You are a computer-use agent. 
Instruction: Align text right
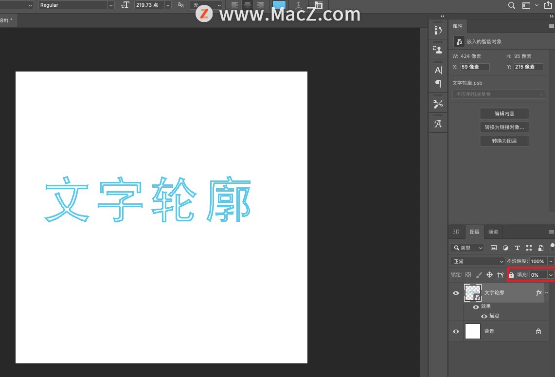point(261,5)
